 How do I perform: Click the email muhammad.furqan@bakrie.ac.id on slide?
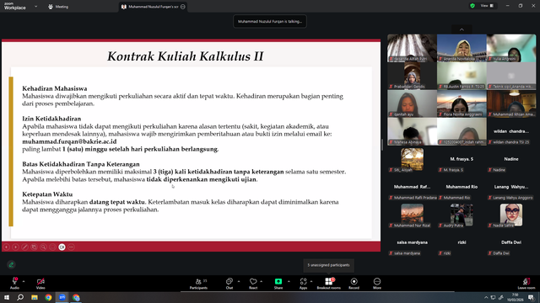tap(69, 141)
